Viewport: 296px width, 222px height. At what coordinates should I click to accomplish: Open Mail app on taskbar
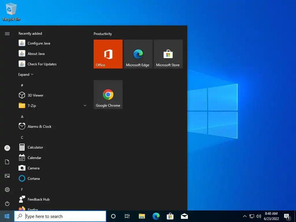coord(184,216)
